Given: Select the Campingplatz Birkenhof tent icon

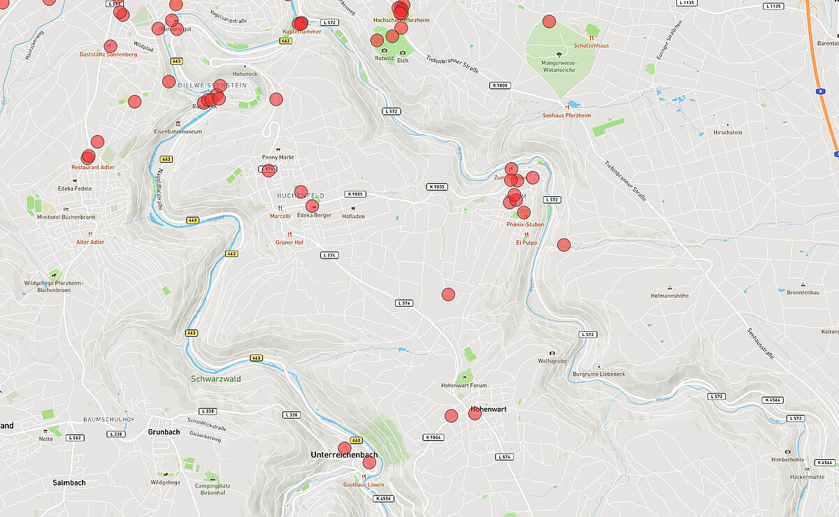Looking at the screenshot, I should [214, 477].
